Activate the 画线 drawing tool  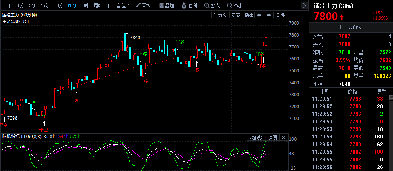point(143,5)
